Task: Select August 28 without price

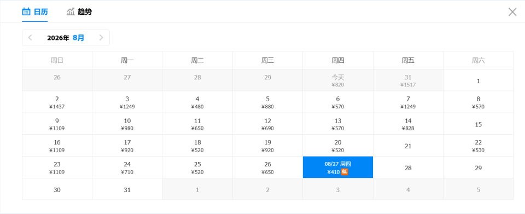Action: click(408, 167)
